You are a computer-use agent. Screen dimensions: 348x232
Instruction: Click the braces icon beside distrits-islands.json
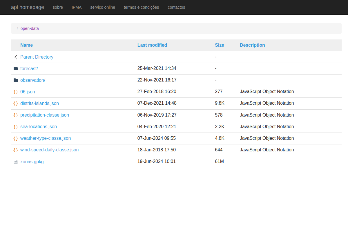[x=16, y=103]
